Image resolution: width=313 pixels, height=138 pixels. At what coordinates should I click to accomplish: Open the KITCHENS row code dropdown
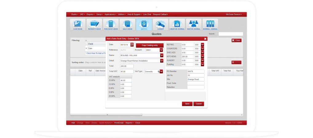coord(203,57)
